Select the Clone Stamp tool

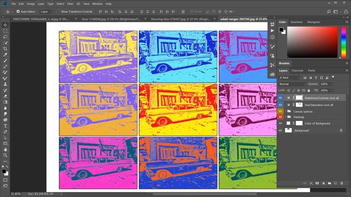pyautogui.click(x=5, y=84)
